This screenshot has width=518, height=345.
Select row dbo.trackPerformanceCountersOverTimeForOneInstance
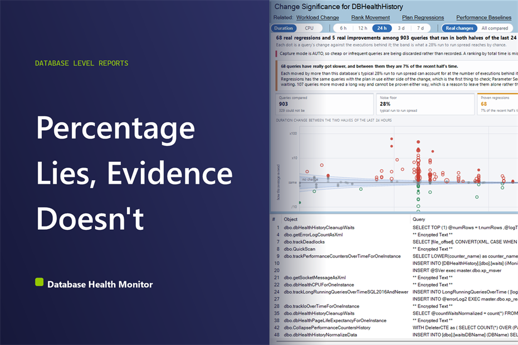tap(394, 256)
